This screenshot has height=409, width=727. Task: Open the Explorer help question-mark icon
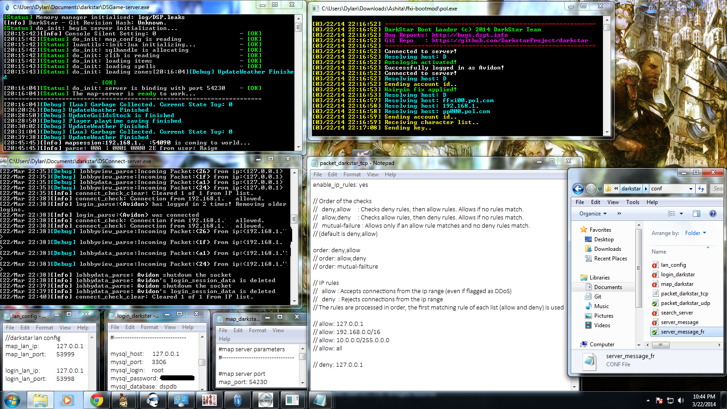pos(712,214)
